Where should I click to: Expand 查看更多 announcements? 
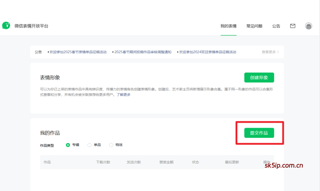click(x=270, y=52)
